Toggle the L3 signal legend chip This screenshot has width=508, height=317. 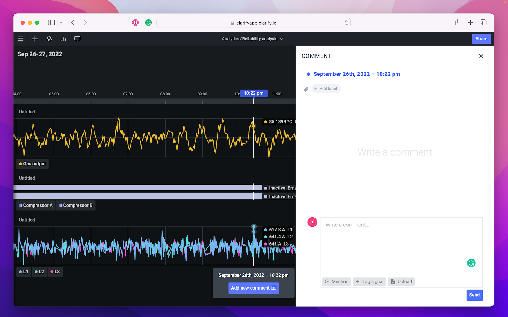55,272
